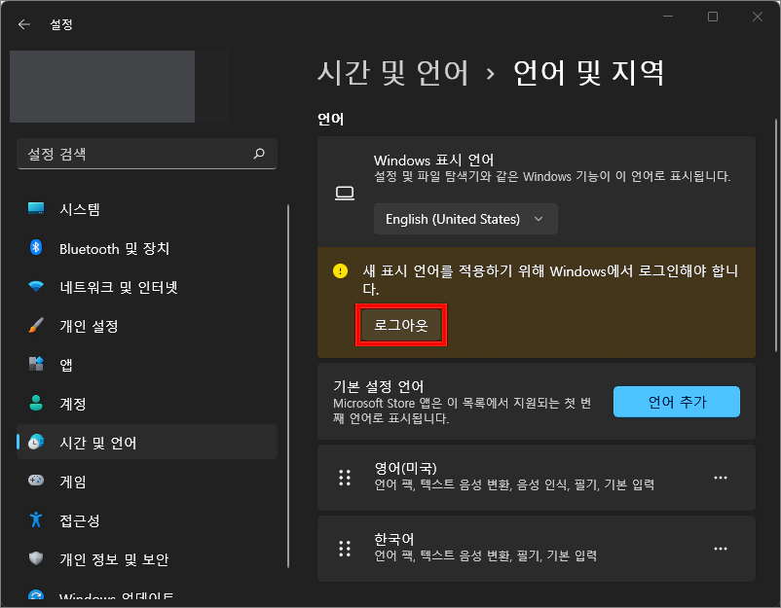Click 시간 및 언어 breadcrumb link

pos(392,73)
